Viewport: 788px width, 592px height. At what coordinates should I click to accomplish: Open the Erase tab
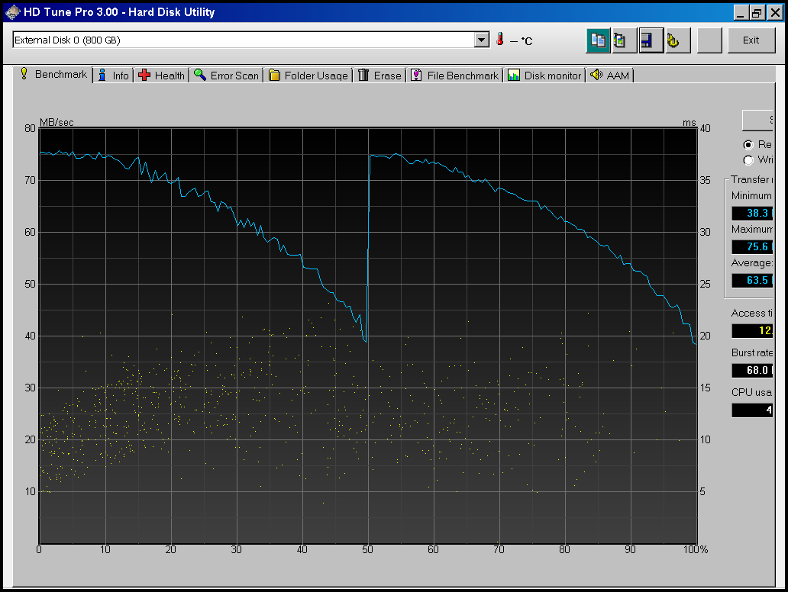click(379, 76)
